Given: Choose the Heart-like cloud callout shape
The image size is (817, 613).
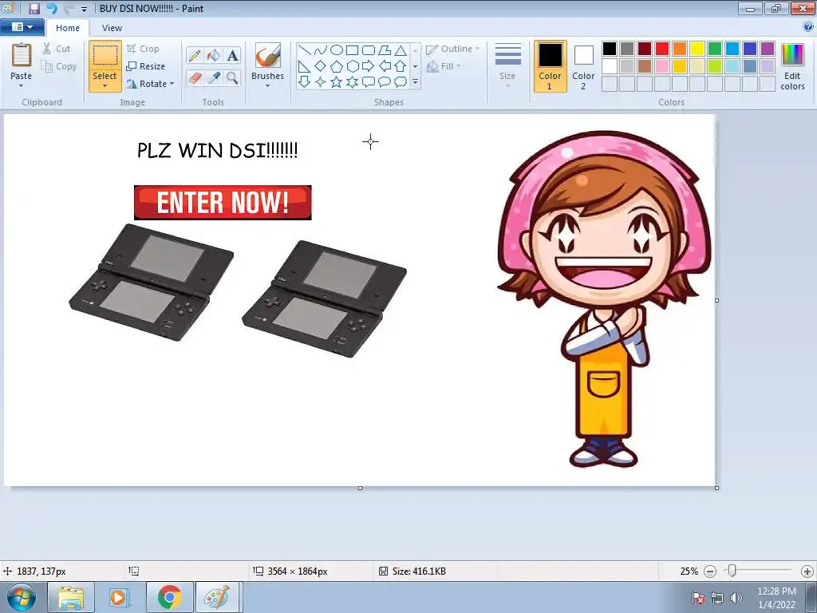Looking at the screenshot, I should click(401, 82).
